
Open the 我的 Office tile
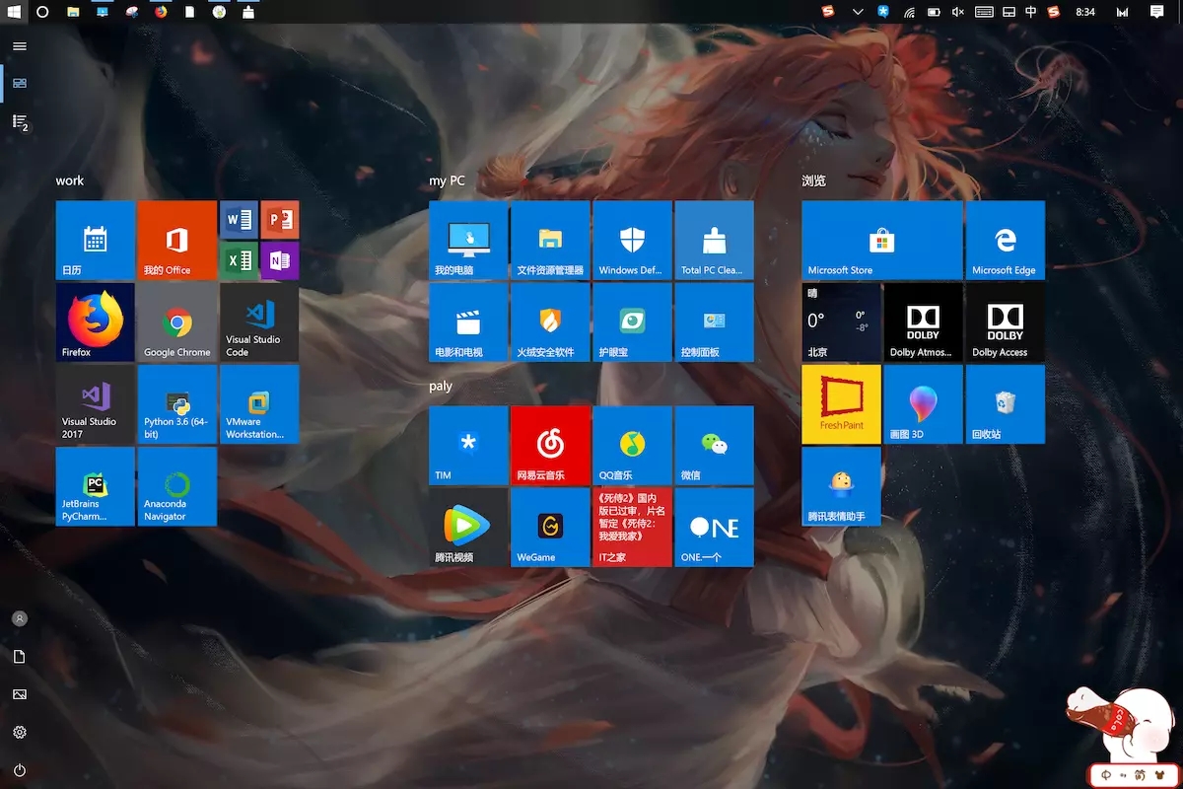[177, 241]
